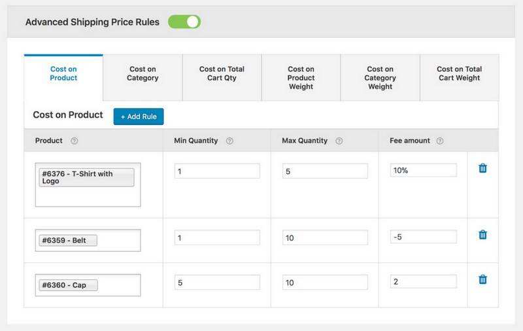Delete the T-Shirt with Logo rule
The height and width of the screenshot is (331, 523).
(482, 169)
